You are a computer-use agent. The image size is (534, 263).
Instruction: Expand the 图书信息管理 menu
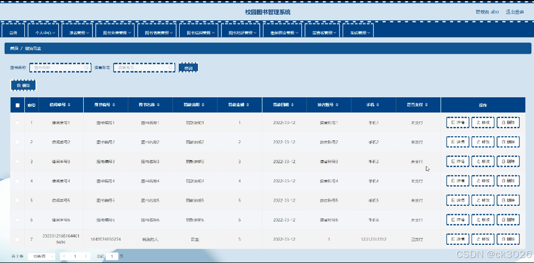pyautogui.click(x=157, y=31)
